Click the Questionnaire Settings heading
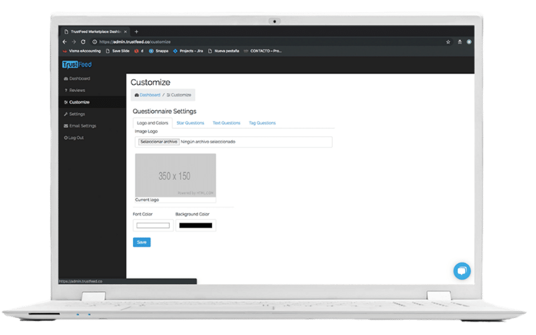 (x=164, y=111)
